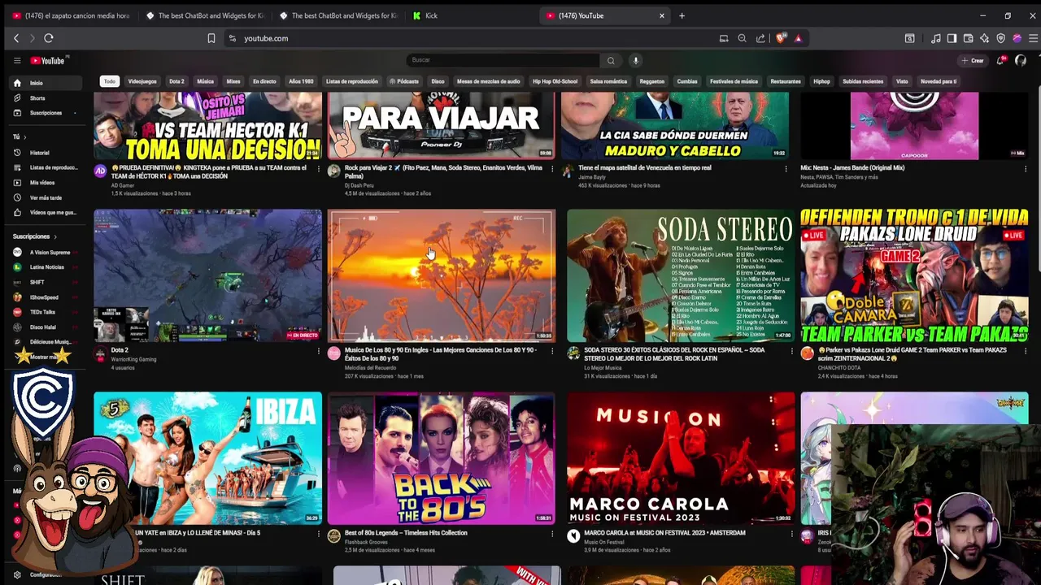Select the Reggaeton filter chip

[x=651, y=81]
